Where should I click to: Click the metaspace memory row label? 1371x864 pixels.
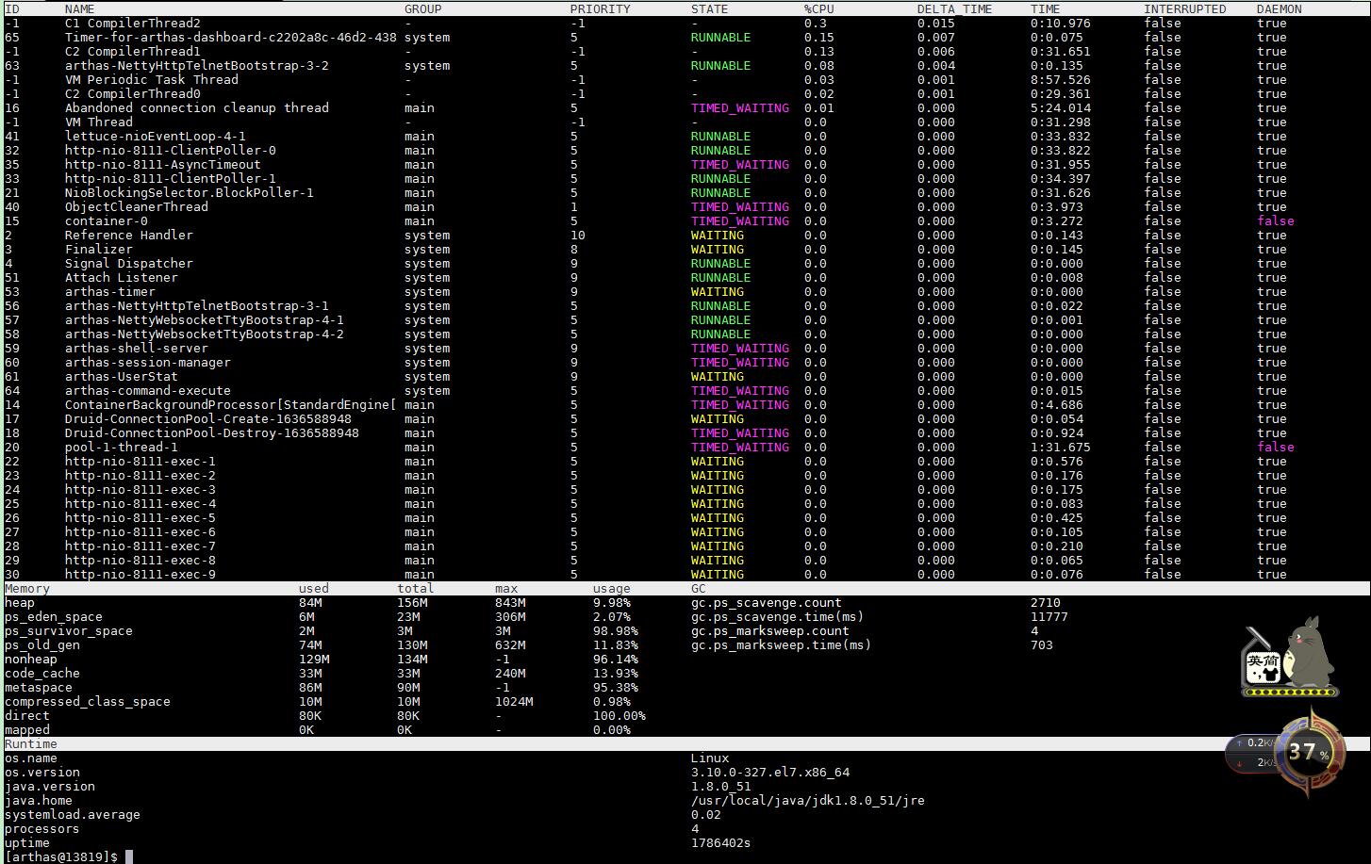39,687
